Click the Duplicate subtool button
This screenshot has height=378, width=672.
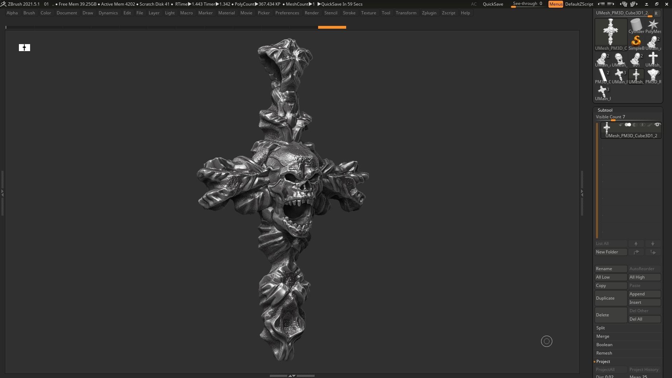[x=611, y=298]
